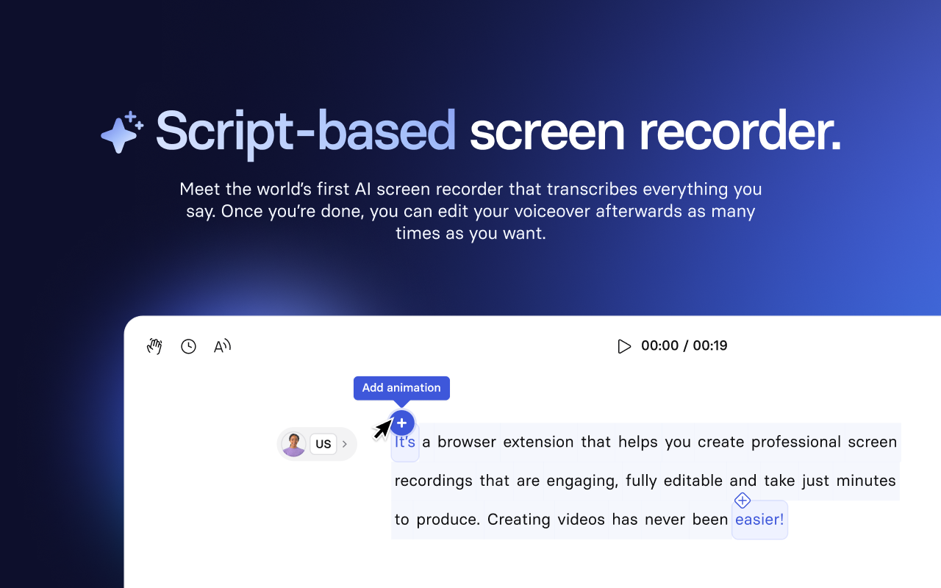The width and height of the screenshot is (941, 588).
Task: Click the 'Script-based' headline text
Action: coord(306,132)
